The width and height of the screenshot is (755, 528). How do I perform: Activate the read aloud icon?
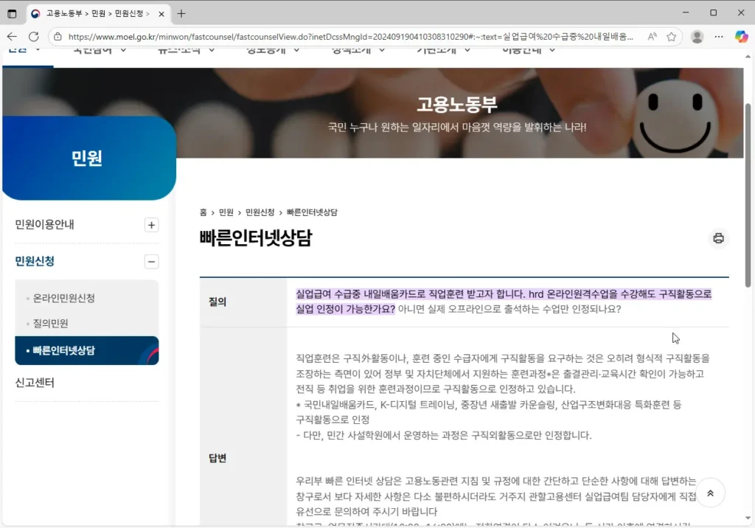[652, 37]
